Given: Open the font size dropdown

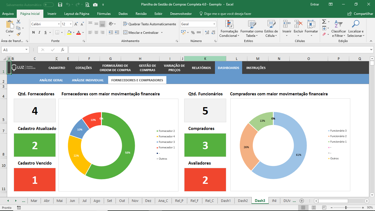Looking at the screenshot, I should click(71, 24).
